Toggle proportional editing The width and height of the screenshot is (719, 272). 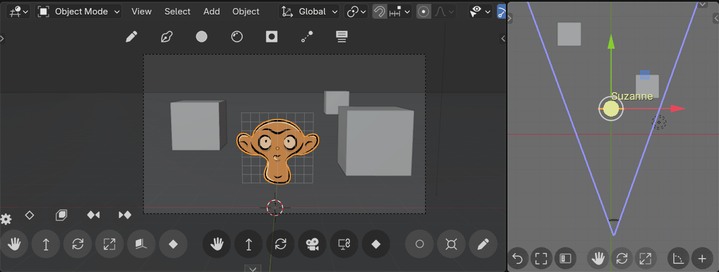coord(424,11)
